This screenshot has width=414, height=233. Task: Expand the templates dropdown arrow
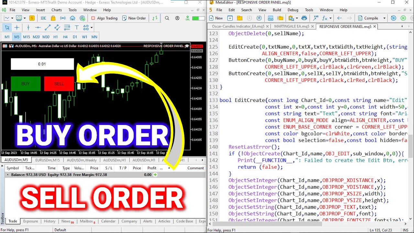point(25,18)
